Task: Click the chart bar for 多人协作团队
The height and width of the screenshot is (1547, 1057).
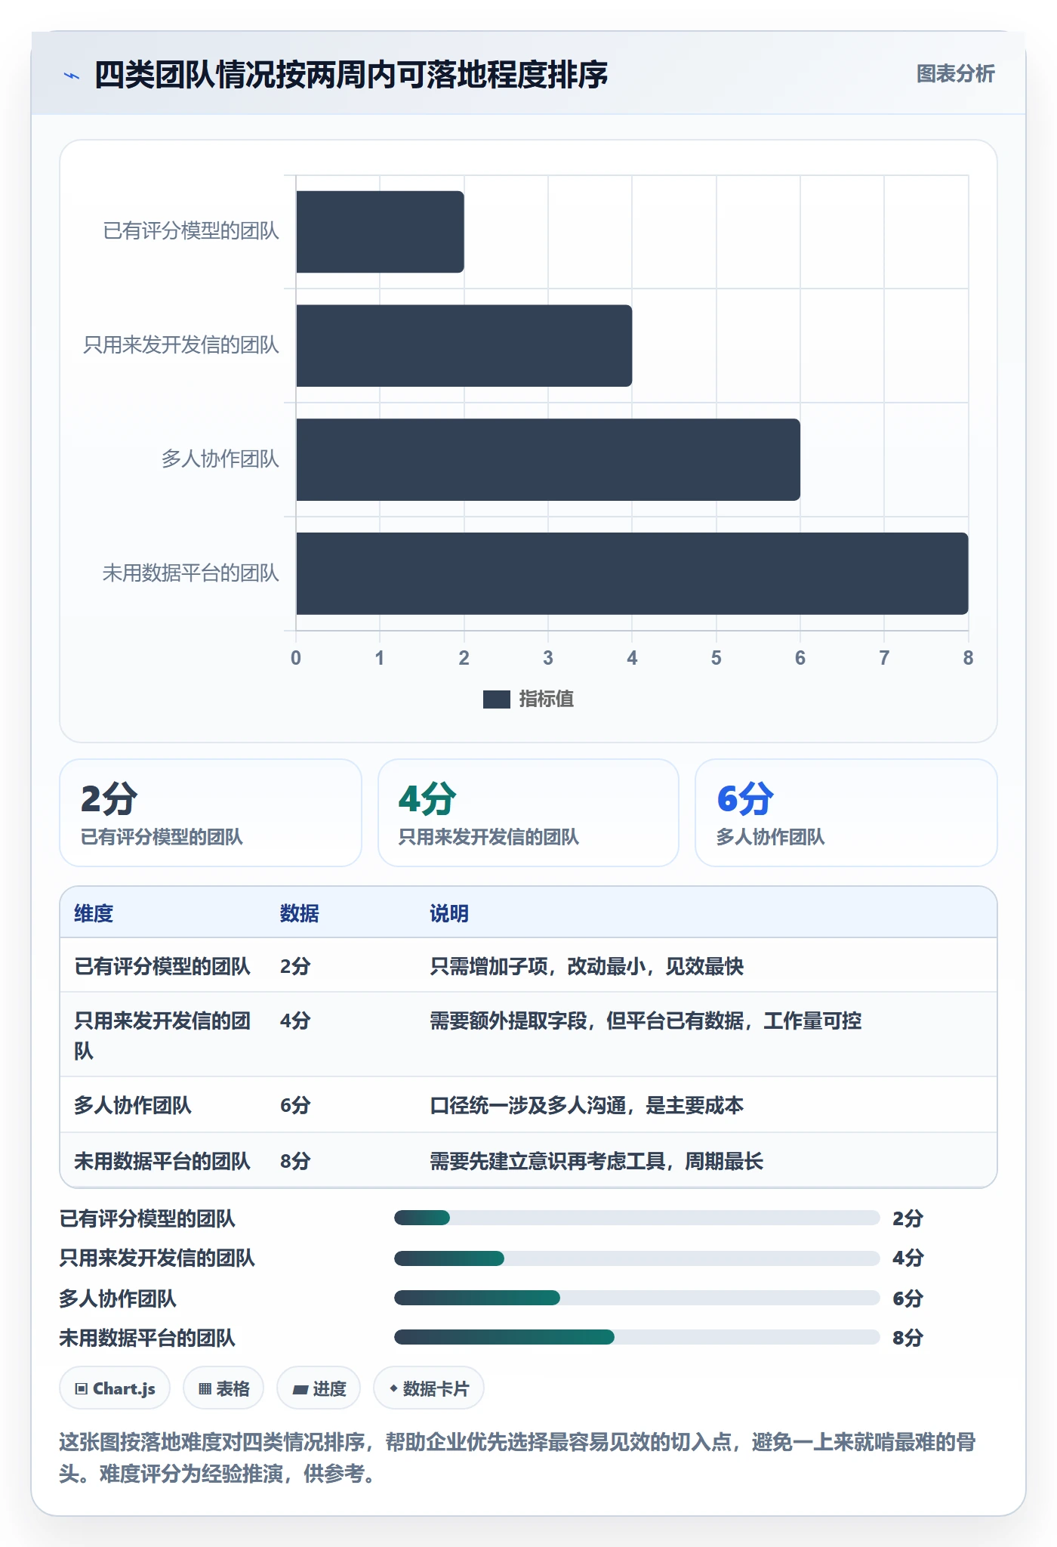Action: click(x=548, y=460)
